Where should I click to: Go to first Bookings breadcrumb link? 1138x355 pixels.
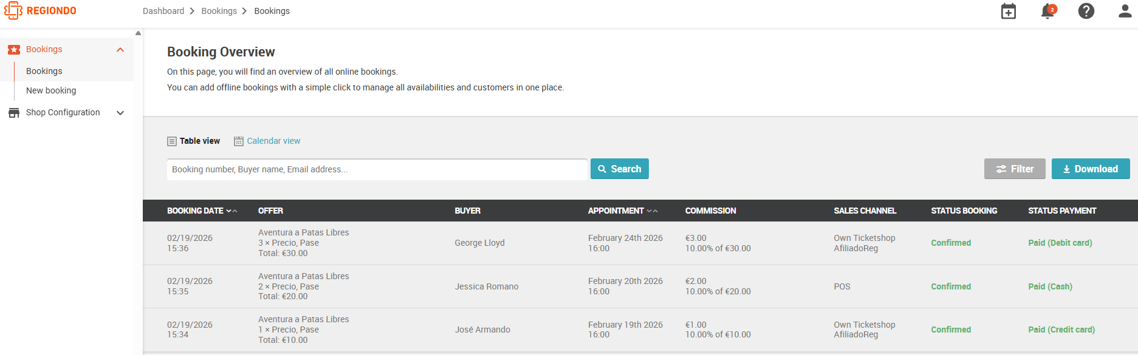[219, 11]
